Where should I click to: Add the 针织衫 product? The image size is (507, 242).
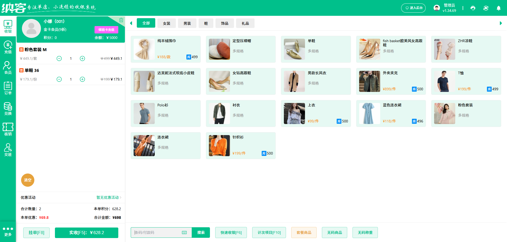[241, 146]
